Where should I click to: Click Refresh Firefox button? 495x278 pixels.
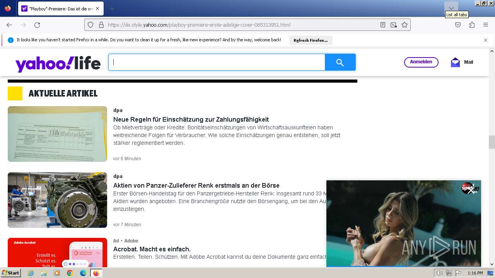pyautogui.click(x=311, y=40)
